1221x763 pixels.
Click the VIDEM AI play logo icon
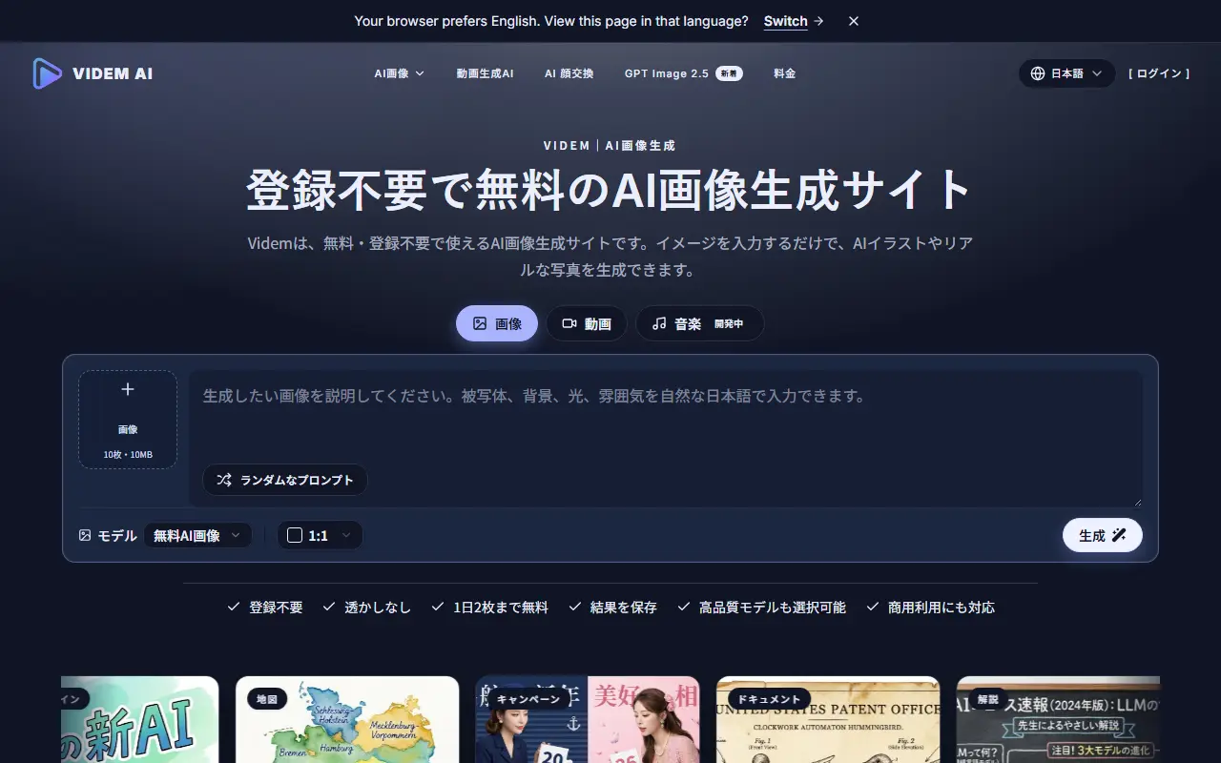47,73
